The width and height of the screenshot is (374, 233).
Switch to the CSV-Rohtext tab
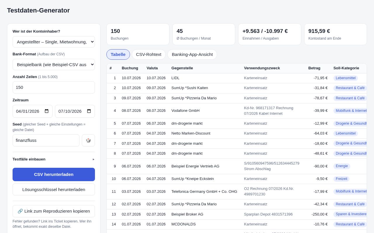[149, 54]
